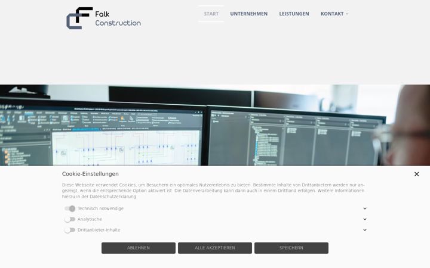Image resolution: width=430 pixels, height=268 pixels.
Task: Click the Drittanbieter-Inhalte label
Action: 99,230
